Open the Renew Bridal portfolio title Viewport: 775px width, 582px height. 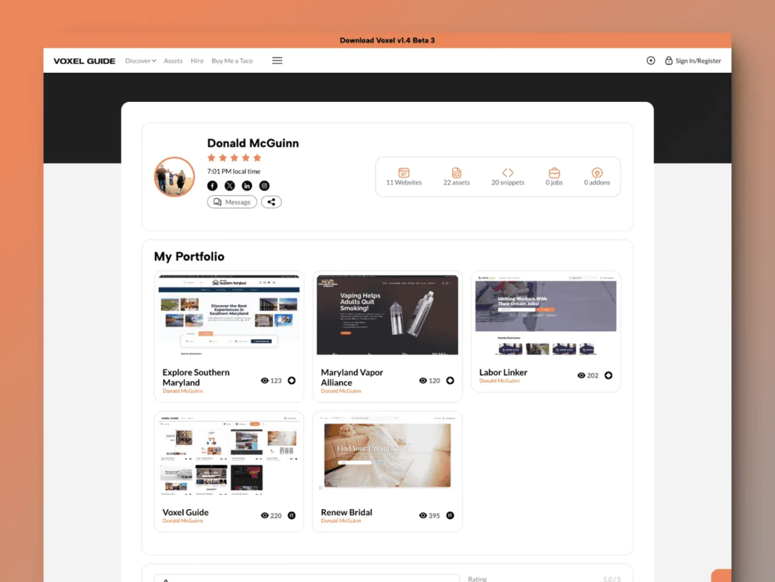[347, 512]
